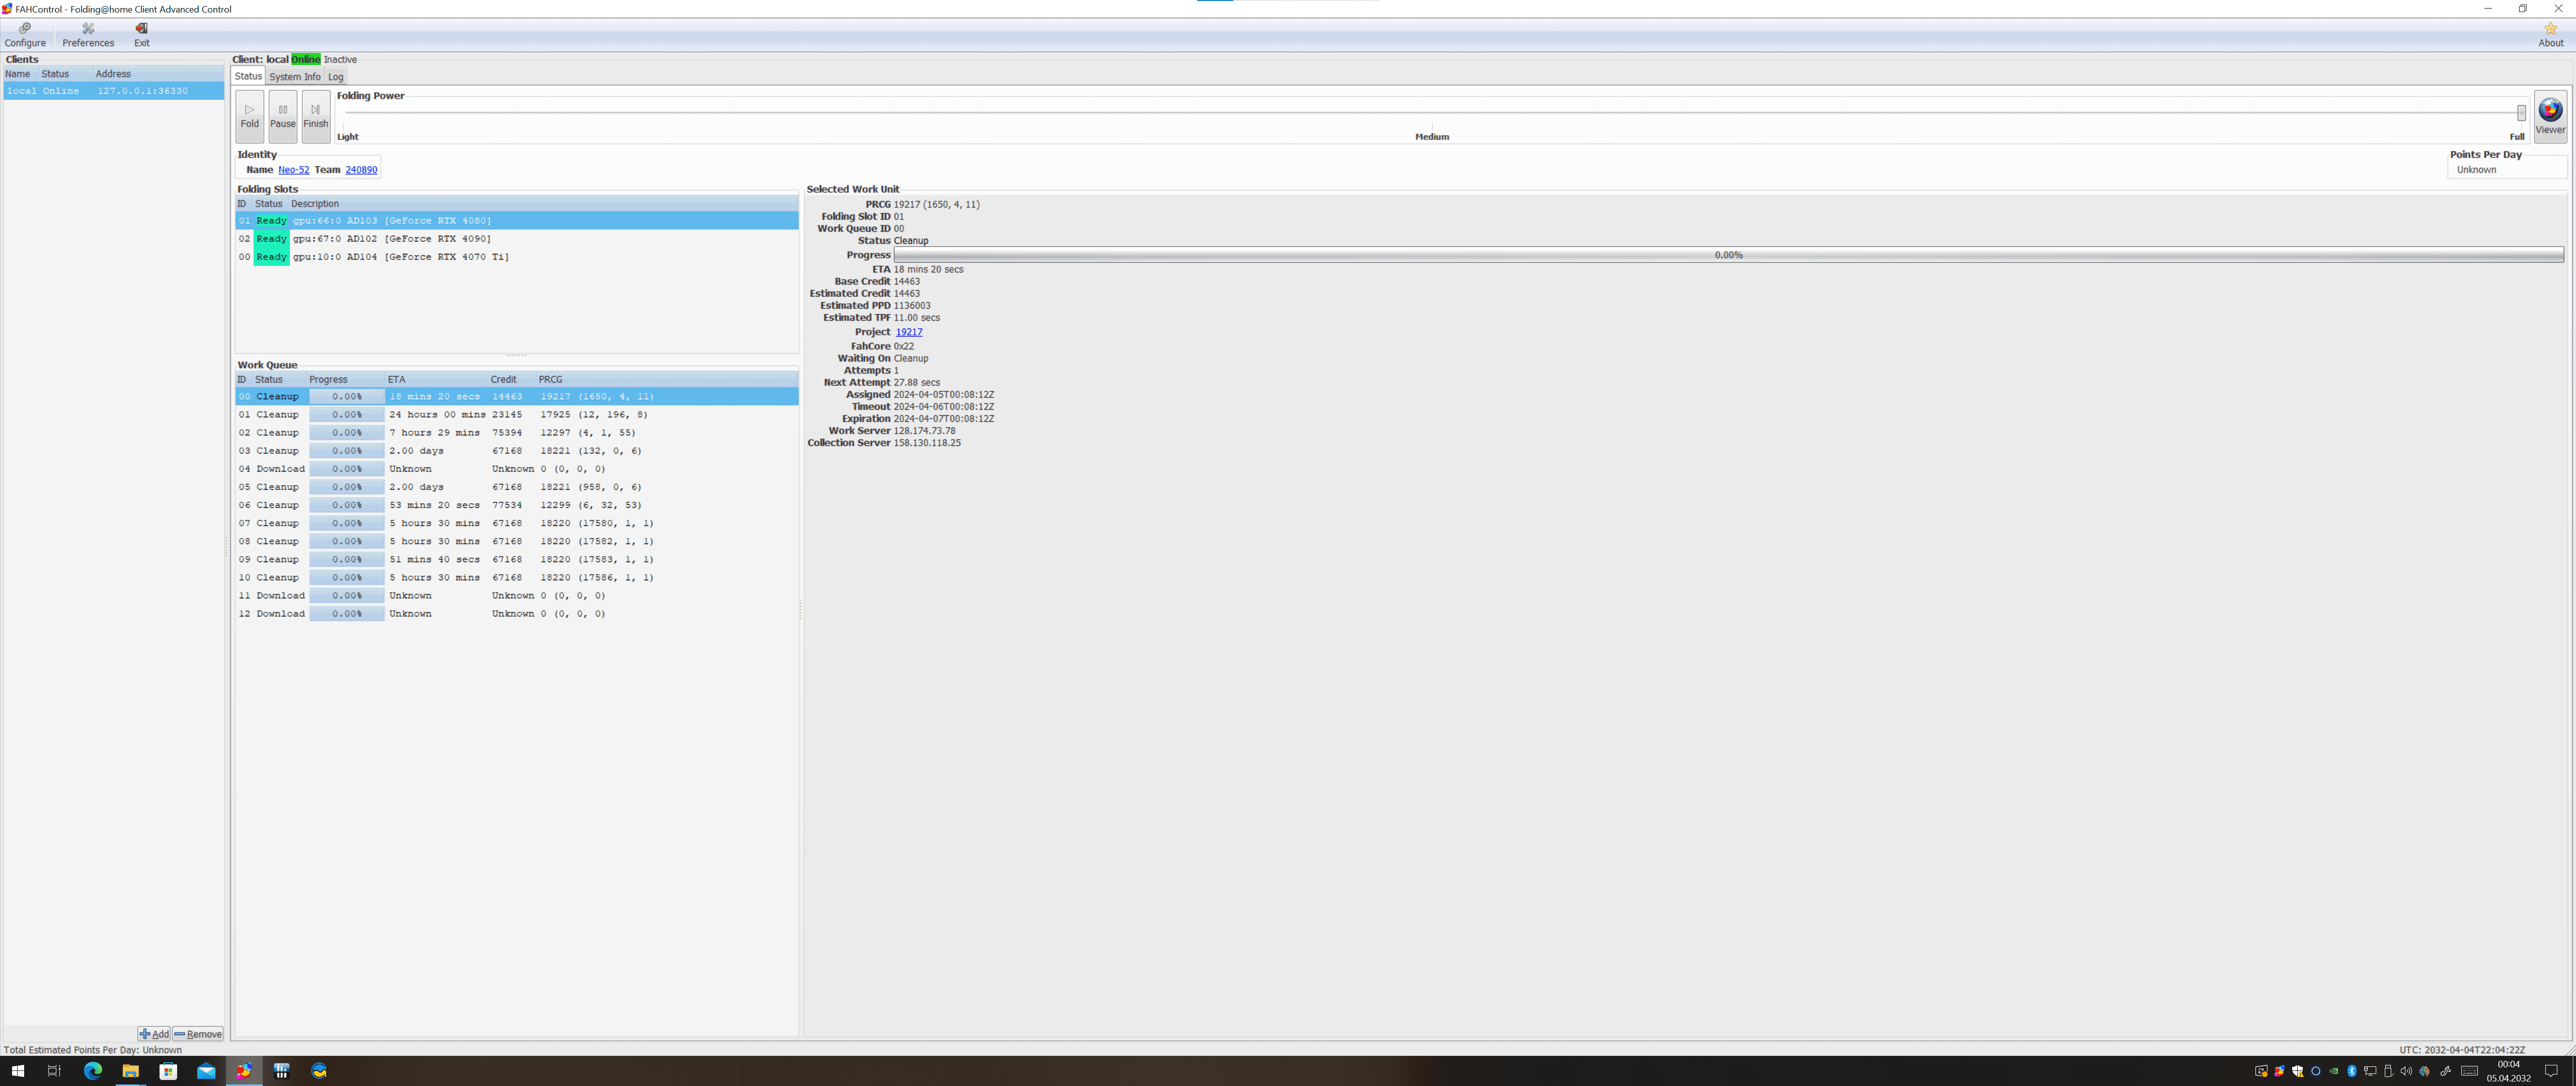Select the GeForce RTX 4090 slot
This screenshot has height=1086, width=2576.
[x=517, y=239]
